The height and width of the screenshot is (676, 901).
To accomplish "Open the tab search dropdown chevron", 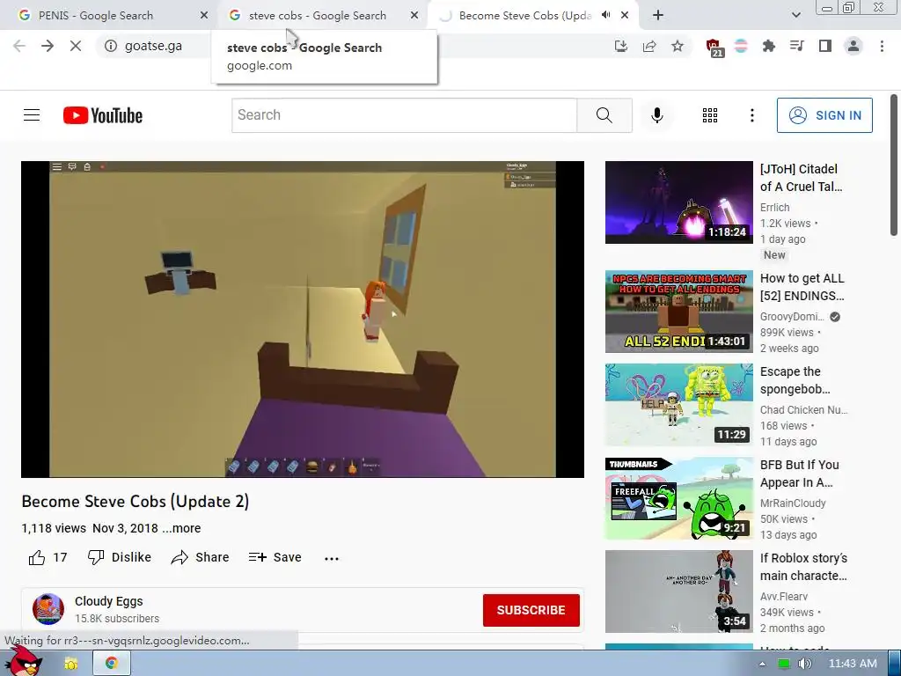I will tap(795, 16).
